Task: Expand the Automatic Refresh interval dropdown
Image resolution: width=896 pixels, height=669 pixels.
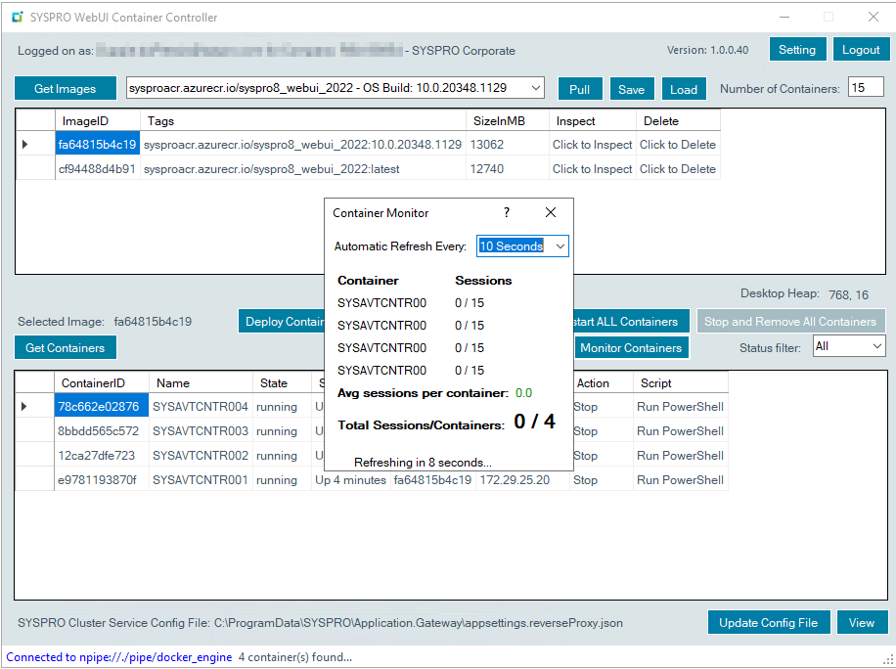Action: (x=560, y=246)
